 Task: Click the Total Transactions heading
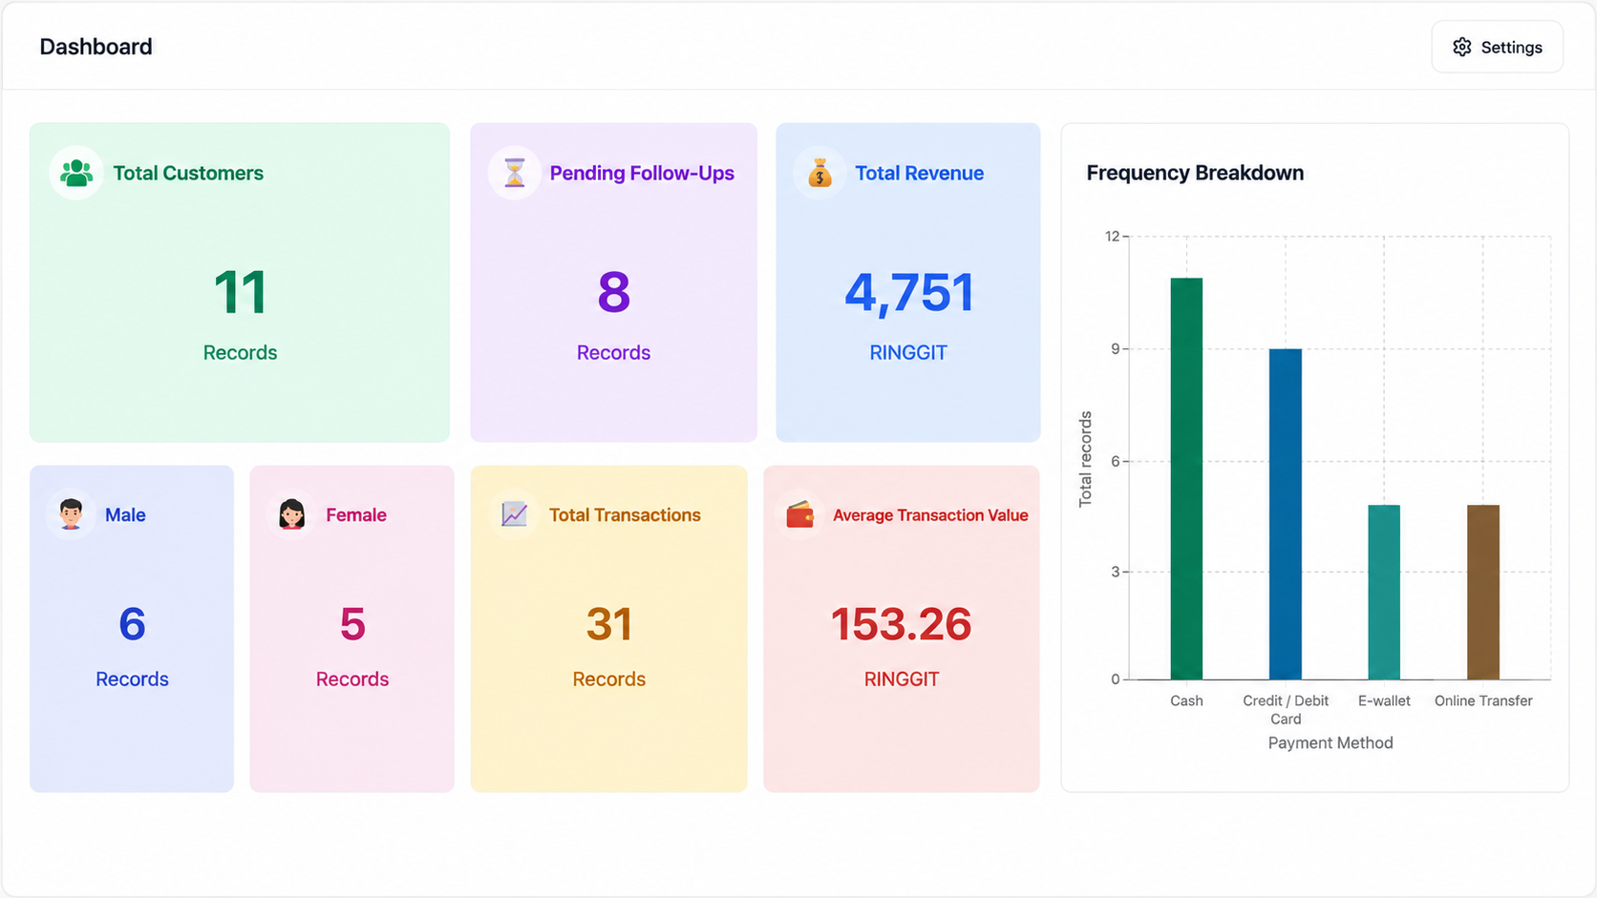pos(625,515)
